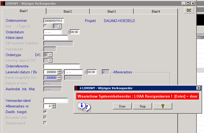This screenshot has width=204, height=133.
Task: Click the Leverwk time field 00:00
Action: tap(92, 72)
